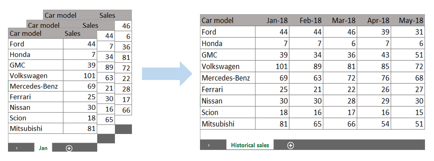Select the Jan-18 column header
The image size is (434, 161).
point(272,20)
